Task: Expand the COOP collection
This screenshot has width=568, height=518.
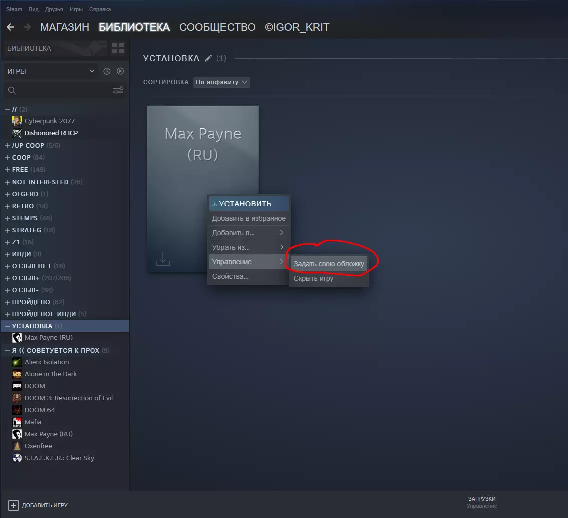Action: tap(7, 158)
